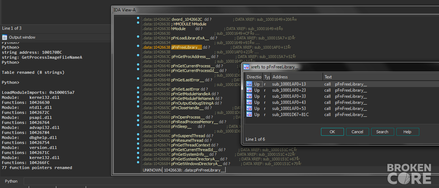439x188 pixels.
Task: Click the blue dot beside pFnSetLastError
Action: click(138, 87)
